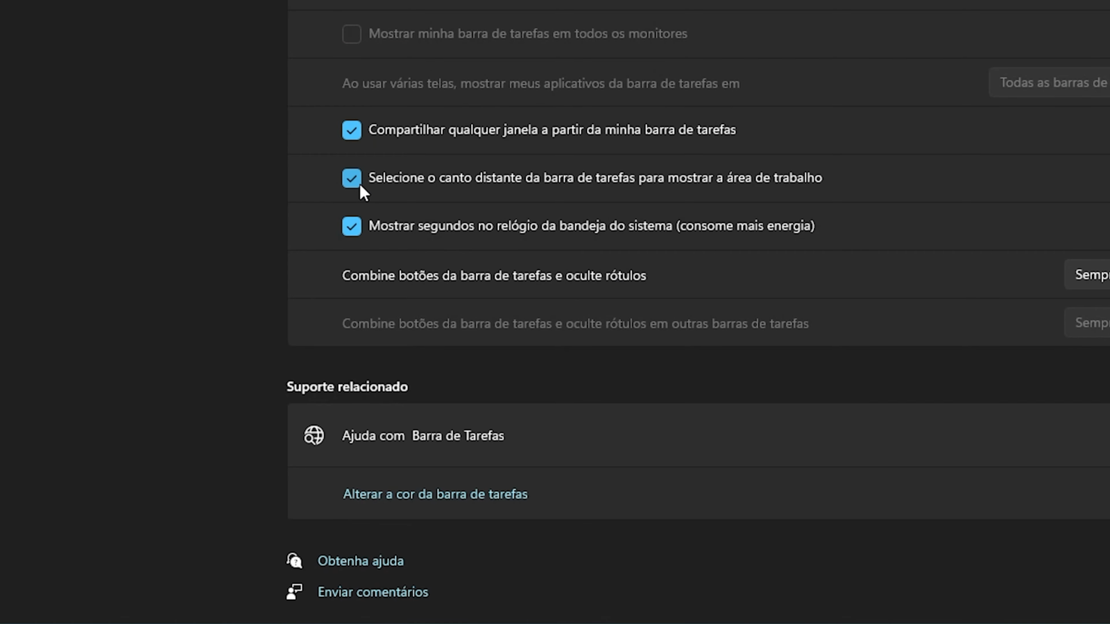Collapse the Ajuda com Barra de Tarefas section
The image size is (1110, 624).
point(699,435)
